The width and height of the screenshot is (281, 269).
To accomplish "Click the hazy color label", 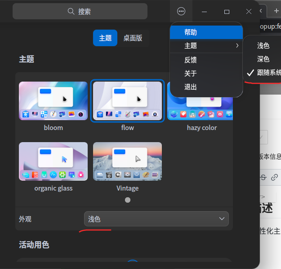I will point(202,128).
